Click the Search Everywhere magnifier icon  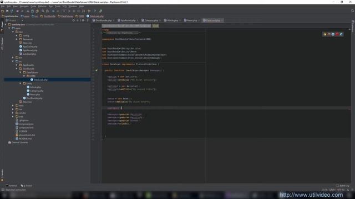[352, 11]
